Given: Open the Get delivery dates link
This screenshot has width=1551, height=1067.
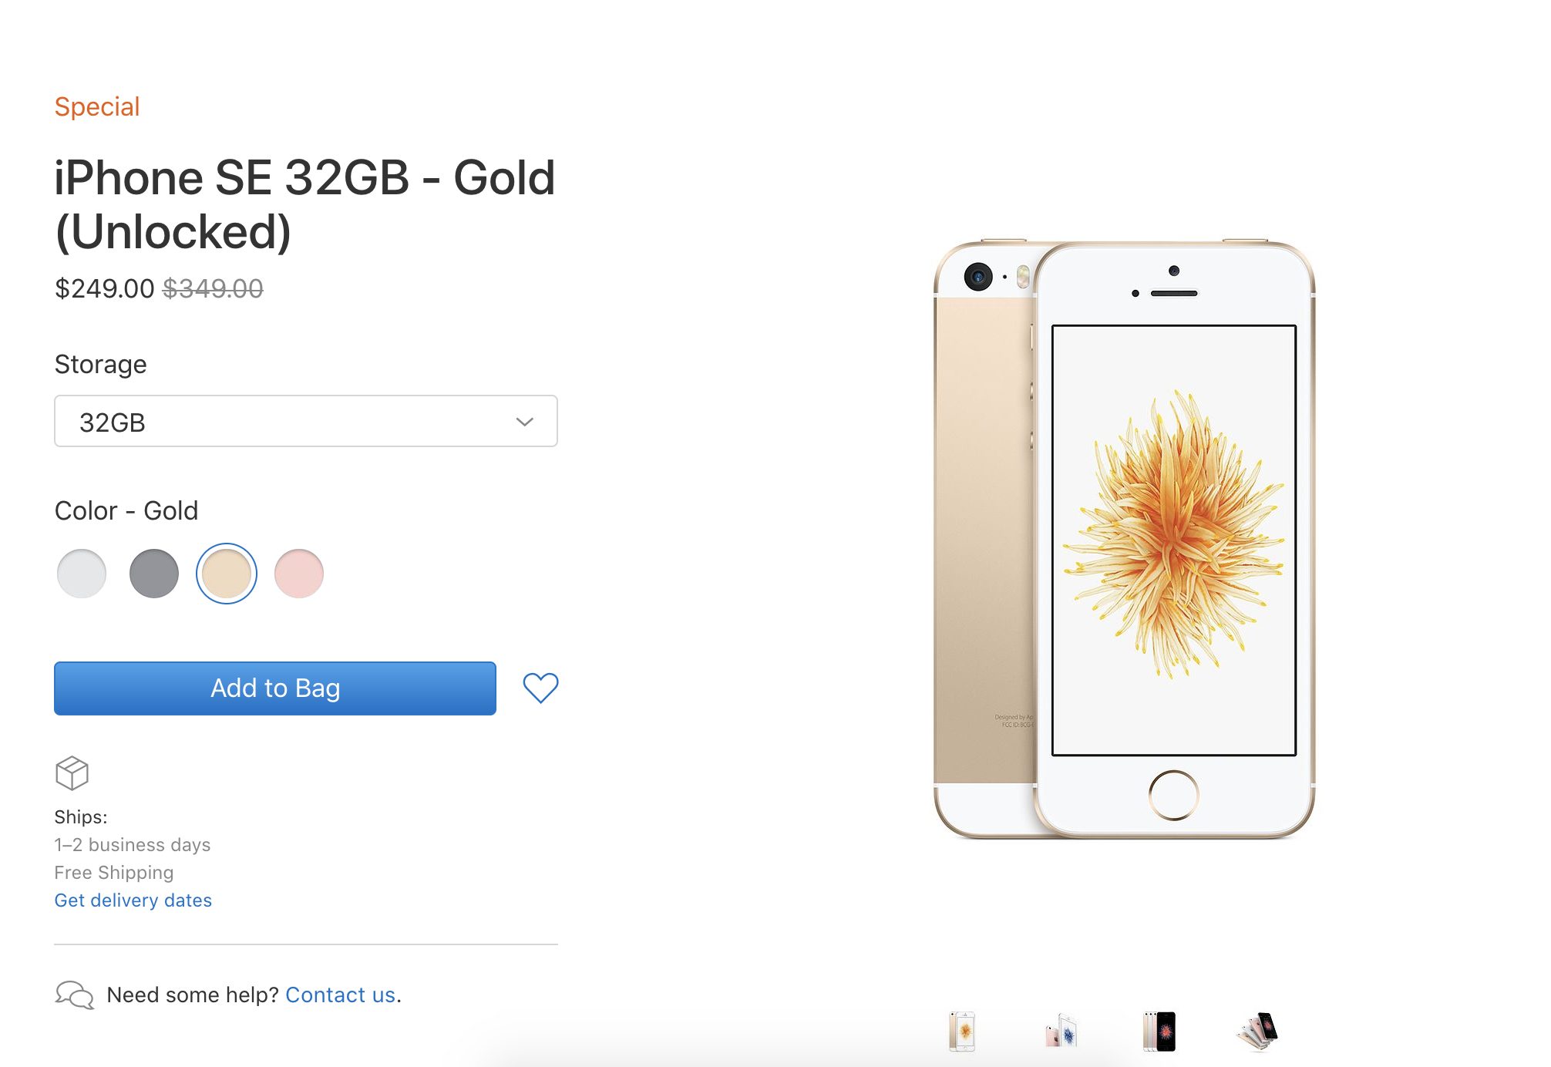Looking at the screenshot, I should click(x=133, y=900).
